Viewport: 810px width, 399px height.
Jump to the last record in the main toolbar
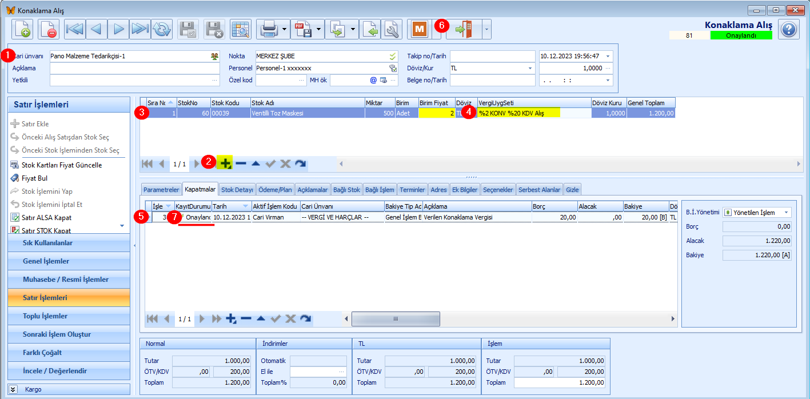(x=140, y=29)
